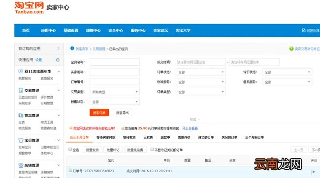This screenshot has height=178, width=320.
Task: Open 卖家论坛 in the nav bar
Action: point(160,30)
